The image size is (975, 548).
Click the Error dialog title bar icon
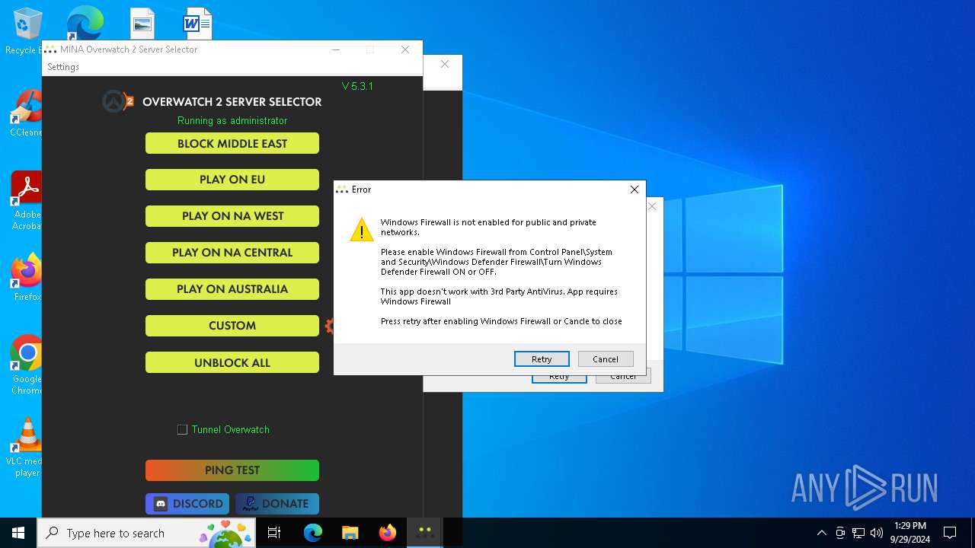[x=342, y=190]
